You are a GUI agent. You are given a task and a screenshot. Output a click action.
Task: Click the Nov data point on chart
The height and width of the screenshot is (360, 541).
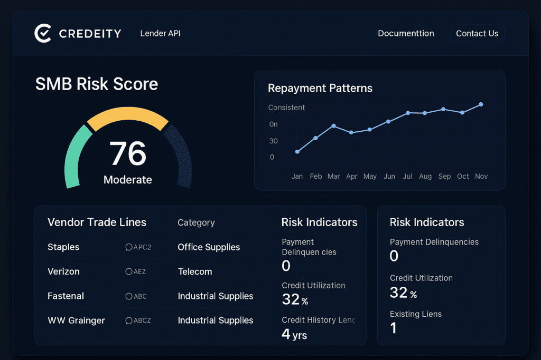click(481, 104)
